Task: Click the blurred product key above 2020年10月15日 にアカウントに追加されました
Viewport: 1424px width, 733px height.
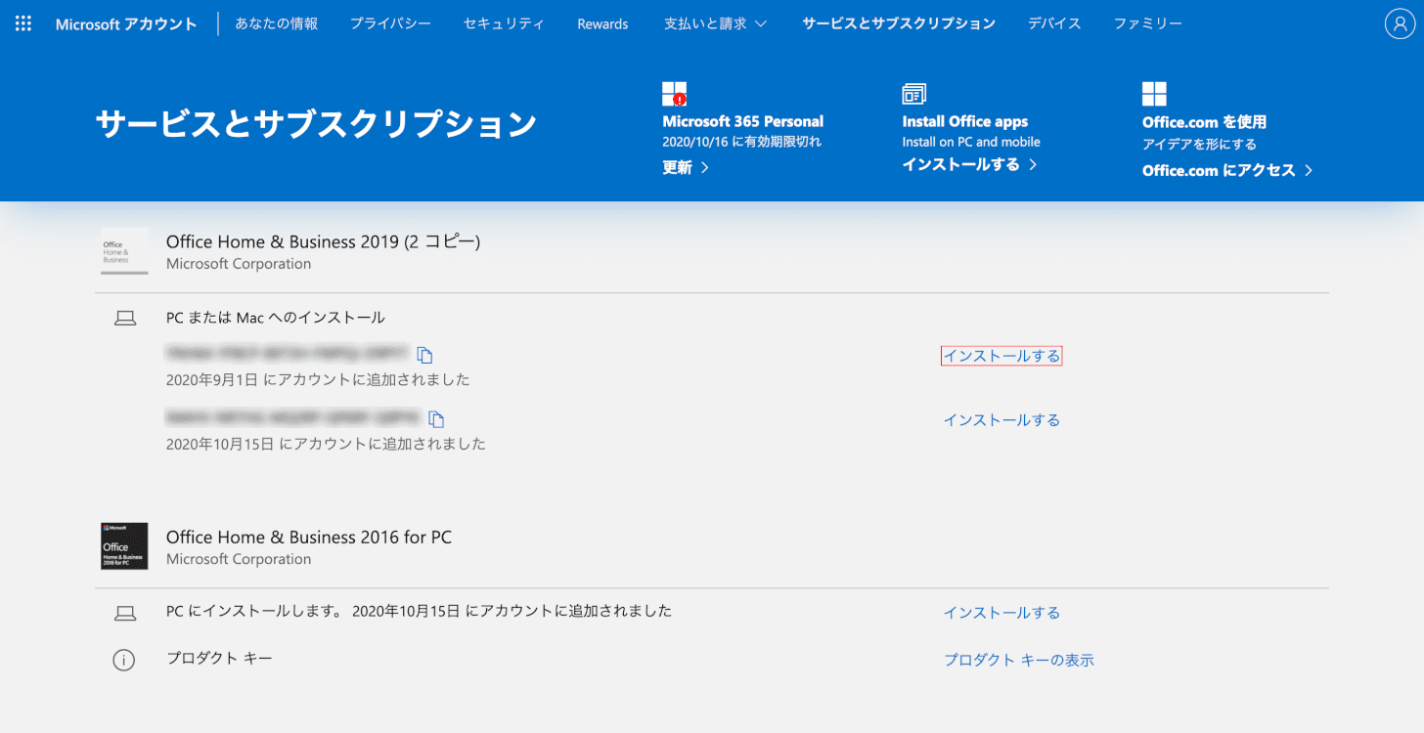Action: point(293,418)
